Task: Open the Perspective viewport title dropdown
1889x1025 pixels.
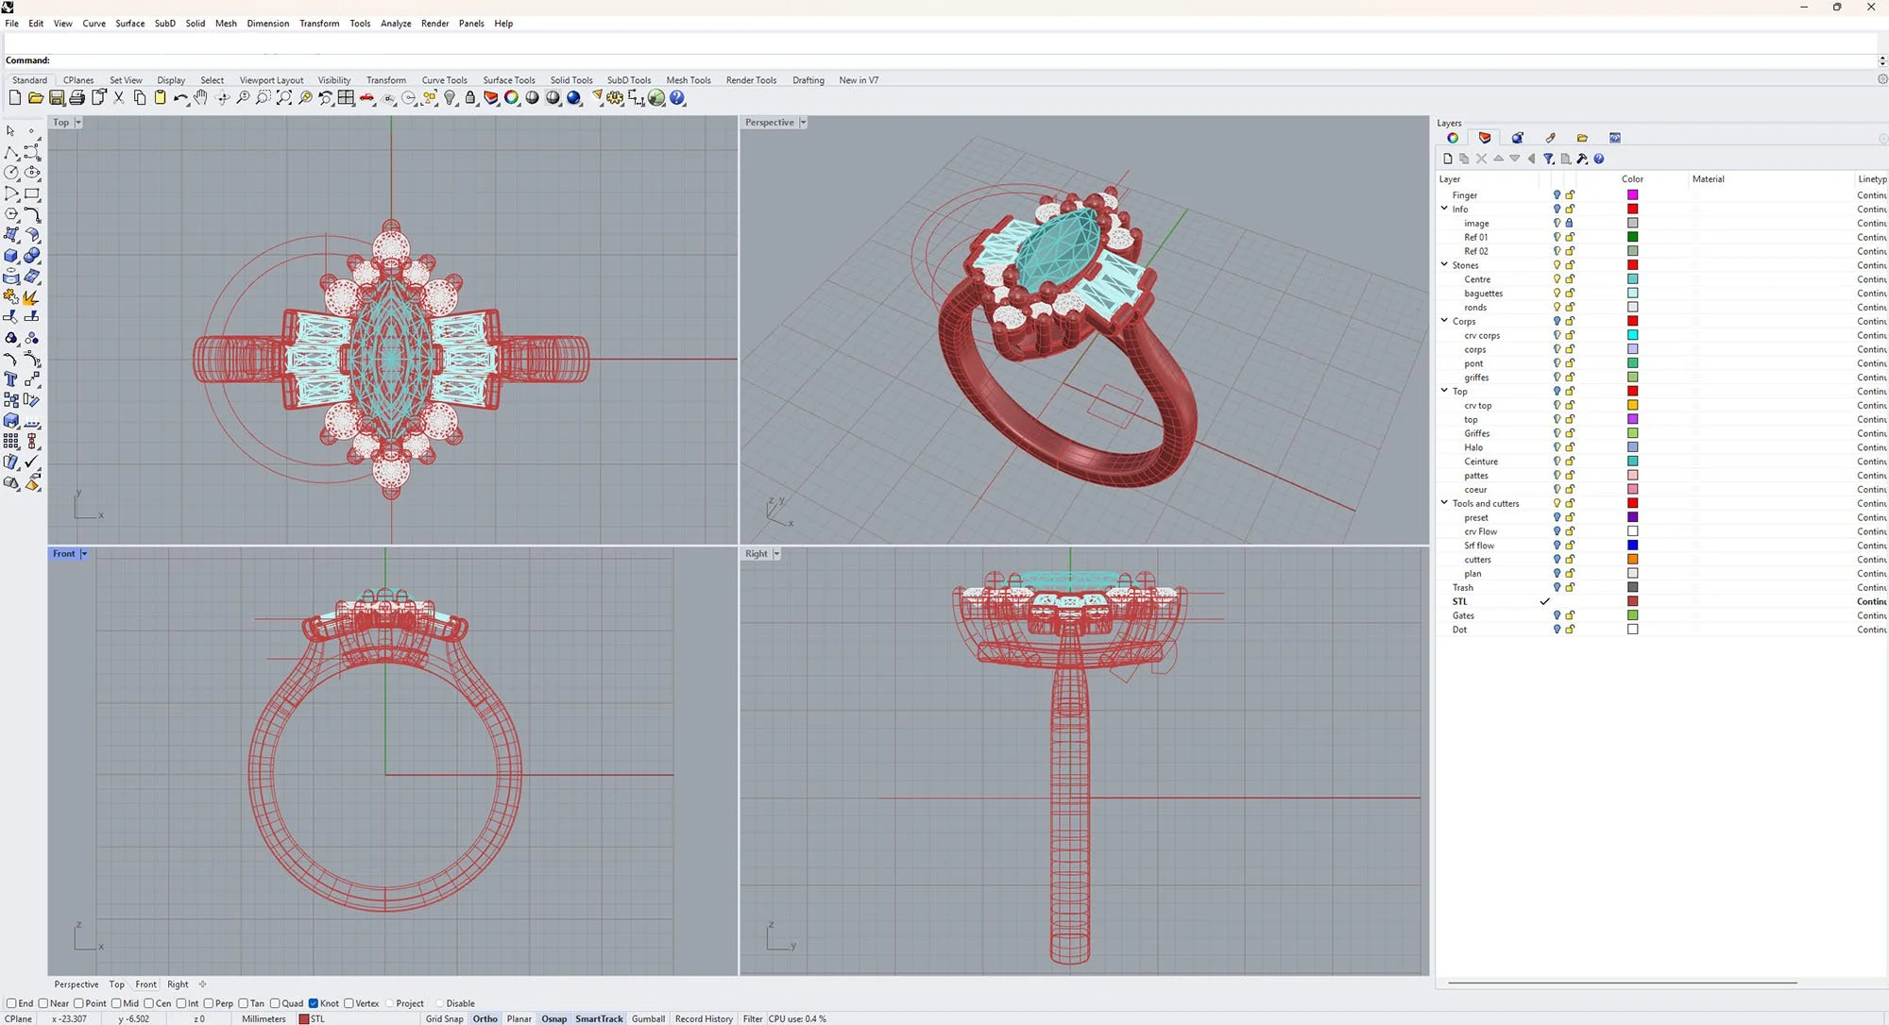Action: [803, 123]
